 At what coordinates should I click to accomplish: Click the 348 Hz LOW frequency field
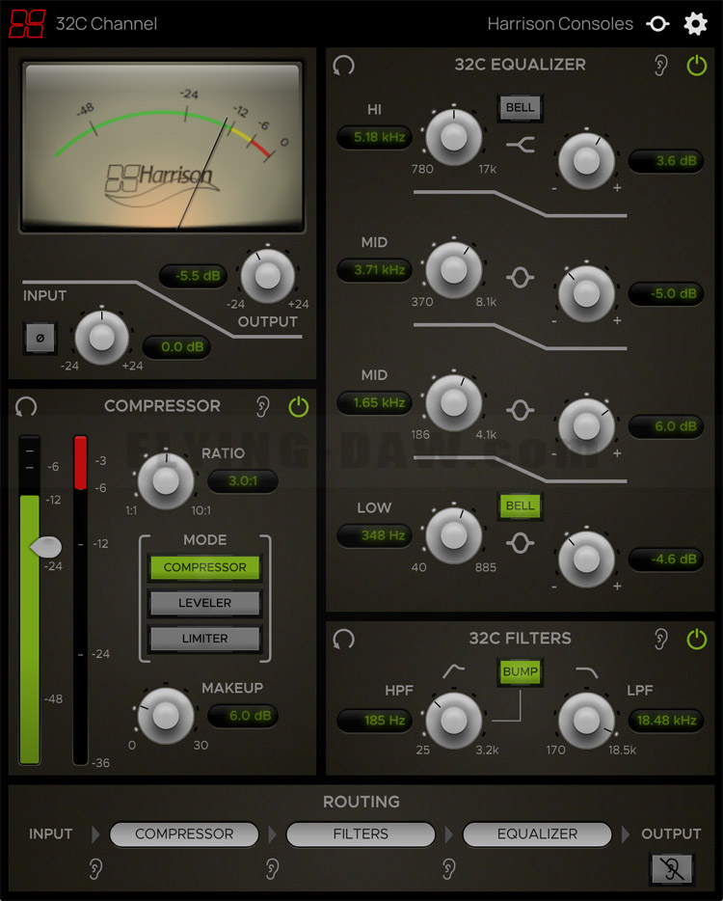(374, 535)
